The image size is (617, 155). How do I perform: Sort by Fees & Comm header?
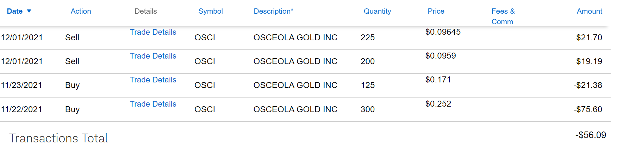[503, 16]
